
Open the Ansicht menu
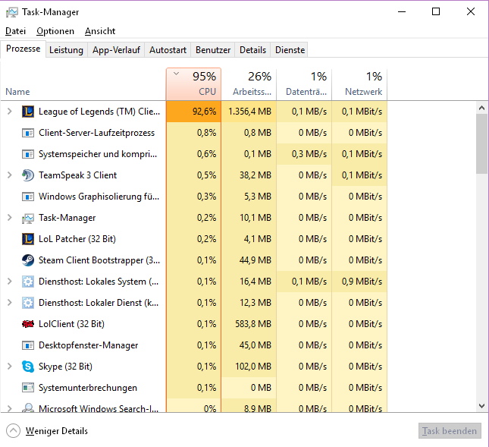(x=100, y=31)
